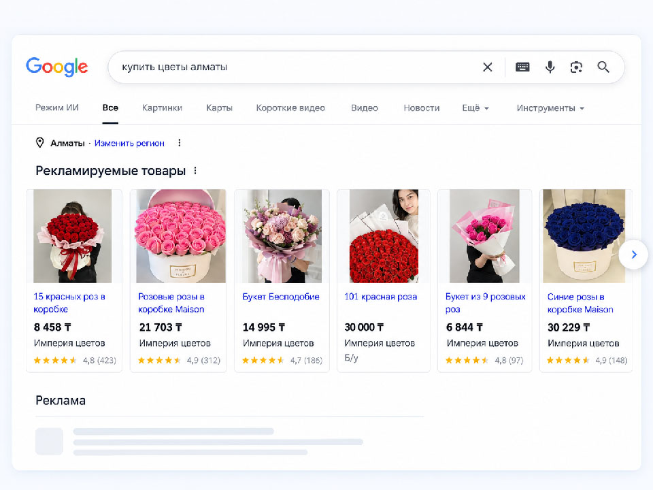Open the Карты tab
The image size is (653, 490).
[219, 108]
